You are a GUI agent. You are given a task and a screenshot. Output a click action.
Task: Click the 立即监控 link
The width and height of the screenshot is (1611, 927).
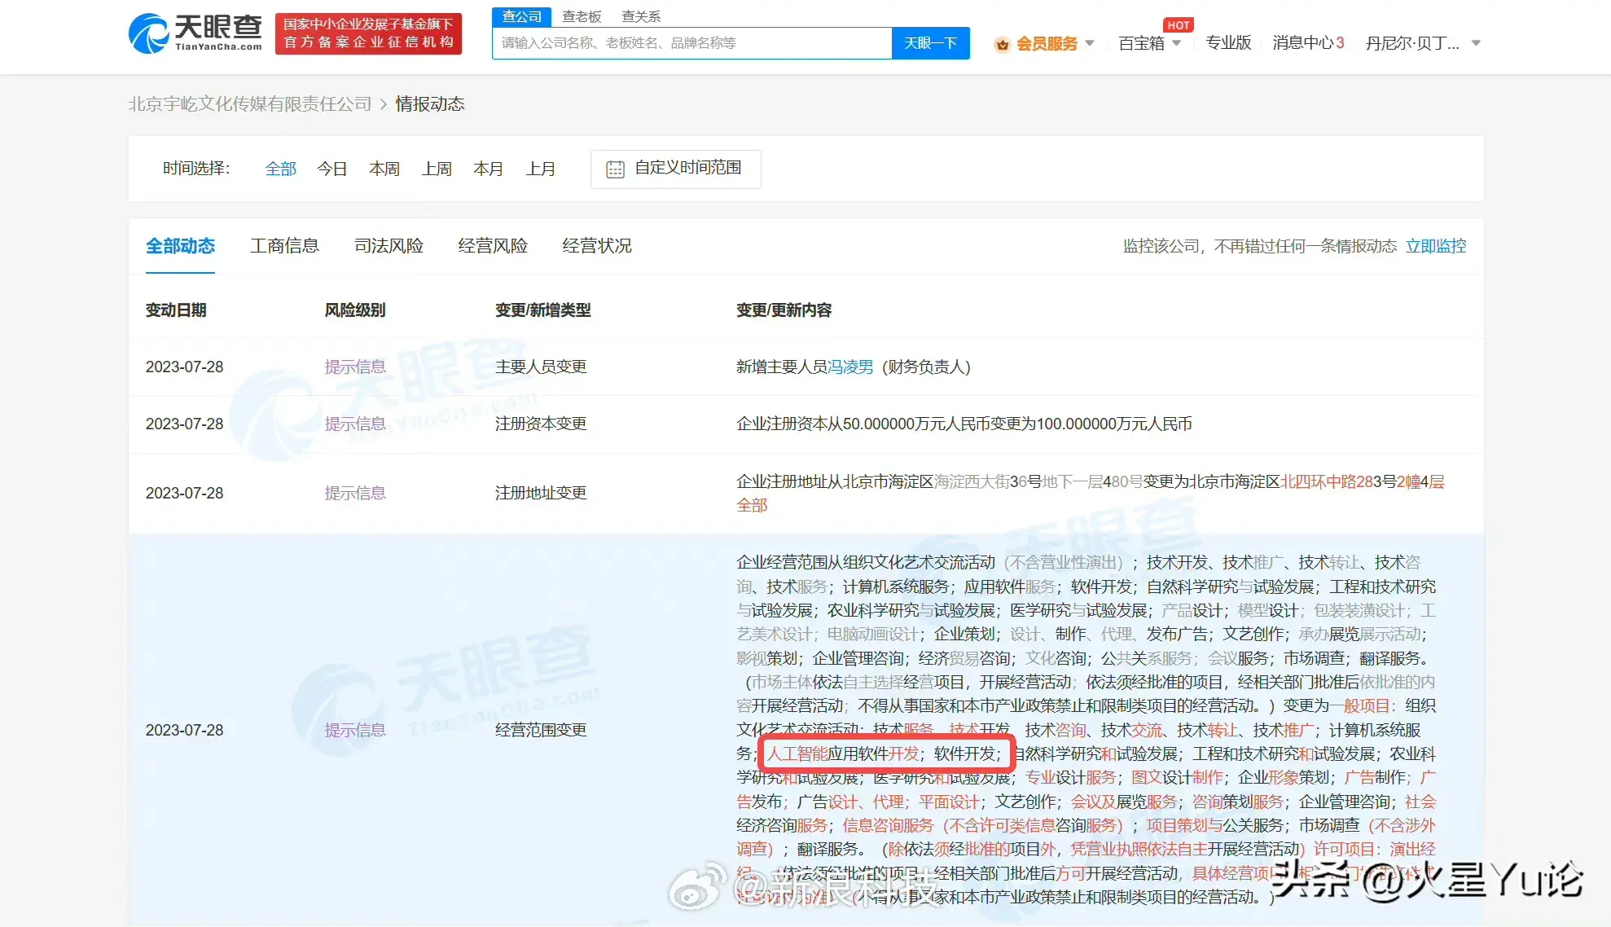click(1436, 246)
